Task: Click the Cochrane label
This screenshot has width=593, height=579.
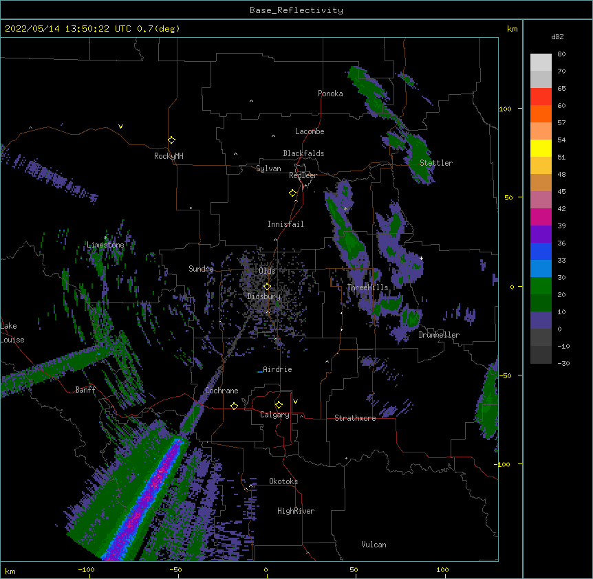Action: (222, 391)
